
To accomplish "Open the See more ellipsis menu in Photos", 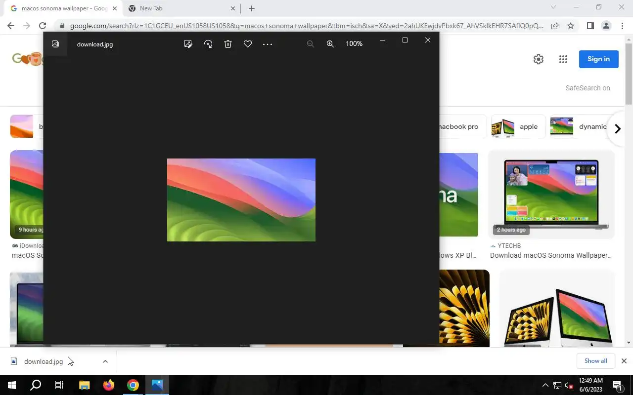I will (x=268, y=44).
